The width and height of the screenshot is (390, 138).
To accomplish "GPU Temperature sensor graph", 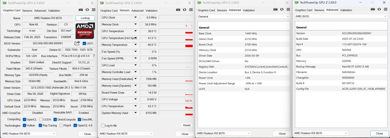I will (x=176, y=31).
